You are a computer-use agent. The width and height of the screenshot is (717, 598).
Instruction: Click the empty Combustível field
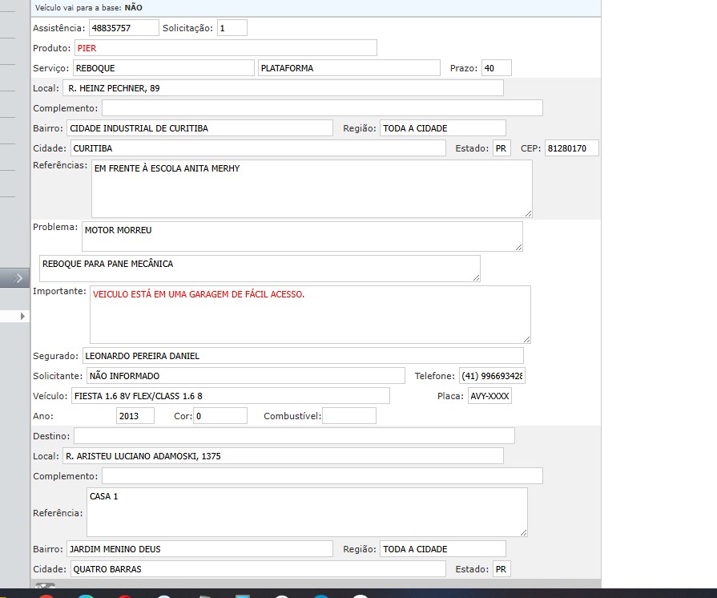coord(348,416)
